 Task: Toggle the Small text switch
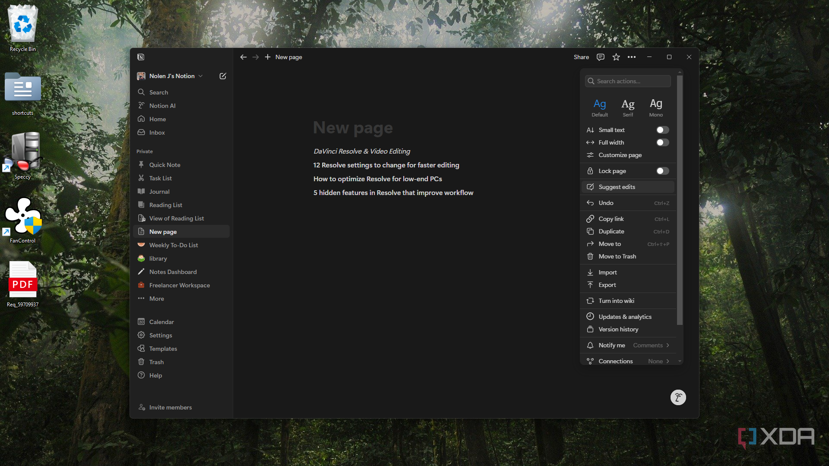coord(663,130)
